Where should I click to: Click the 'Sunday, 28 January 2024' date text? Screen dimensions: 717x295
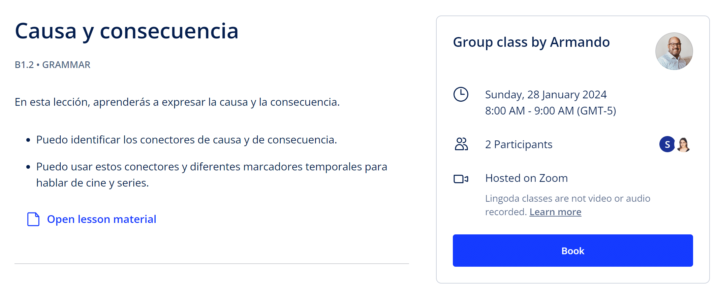coord(546,95)
